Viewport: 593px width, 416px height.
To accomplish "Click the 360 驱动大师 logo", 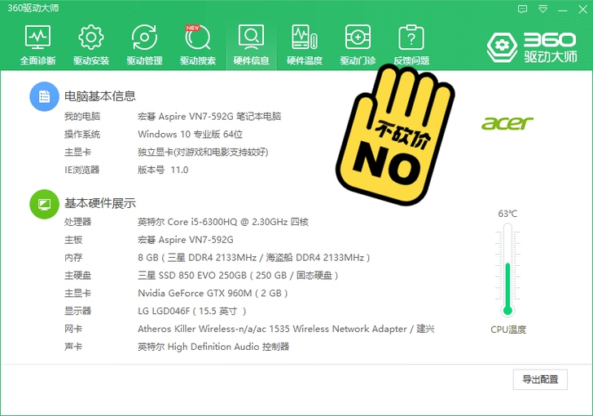I will [532, 47].
